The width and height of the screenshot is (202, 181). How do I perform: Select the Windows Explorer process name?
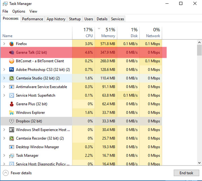click(30, 112)
